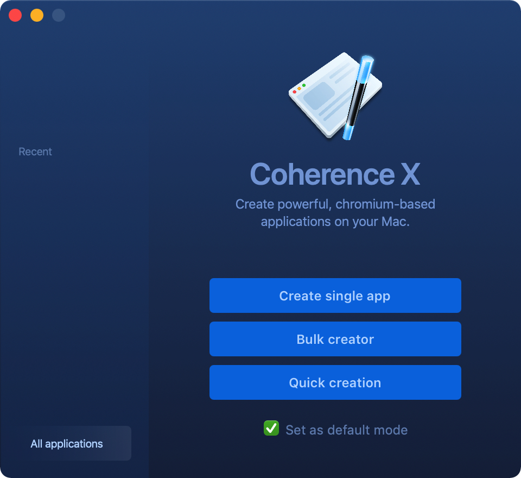The height and width of the screenshot is (478, 521).
Task: Start Quick creation mode
Action: 335,382
